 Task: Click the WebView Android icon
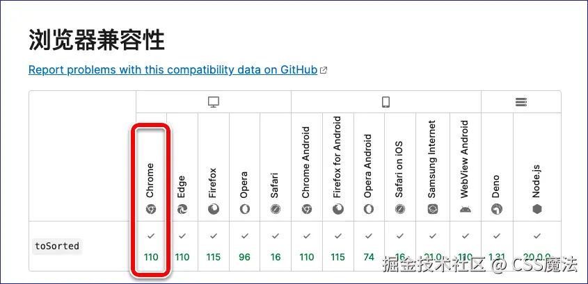coord(466,209)
